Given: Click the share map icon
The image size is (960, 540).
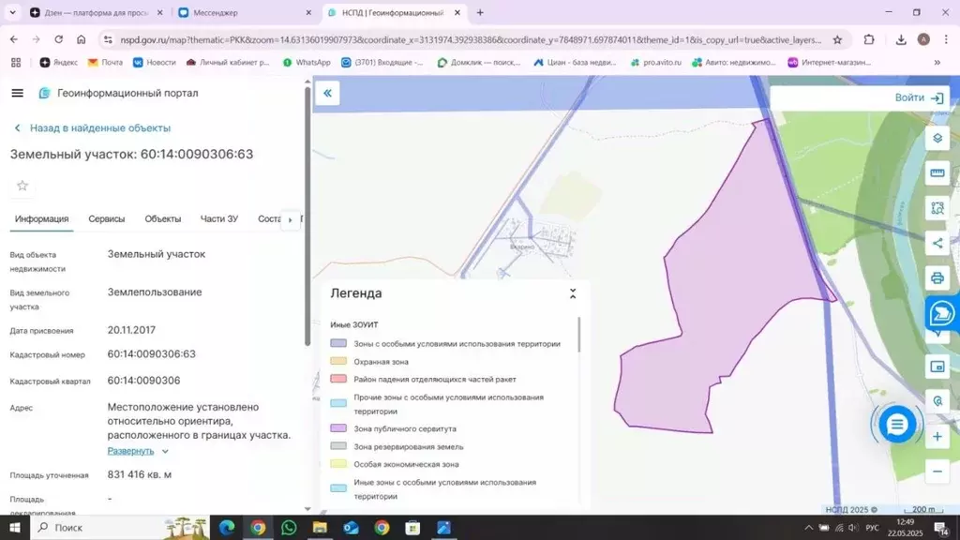Looking at the screenshot, I should (937, 243).
